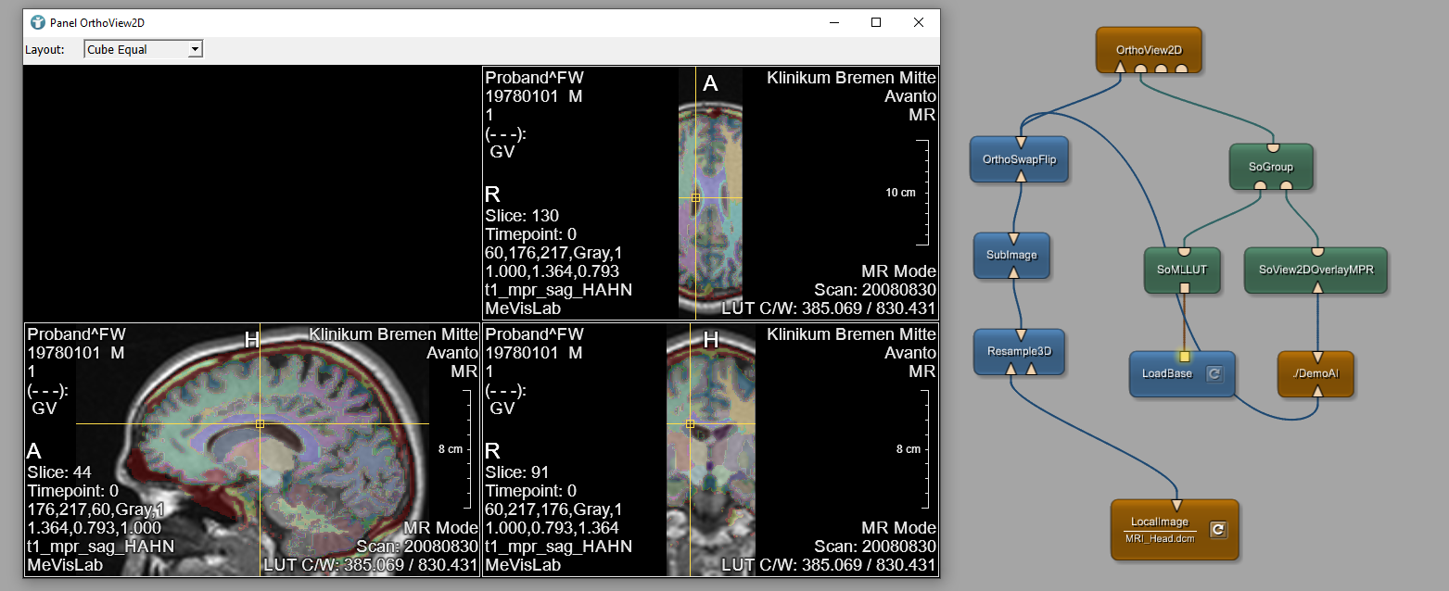The height and width of the screenshot is (591, 1449).
Task: Click the coronal view crosshair marker
Action: (x=690, y=423)
